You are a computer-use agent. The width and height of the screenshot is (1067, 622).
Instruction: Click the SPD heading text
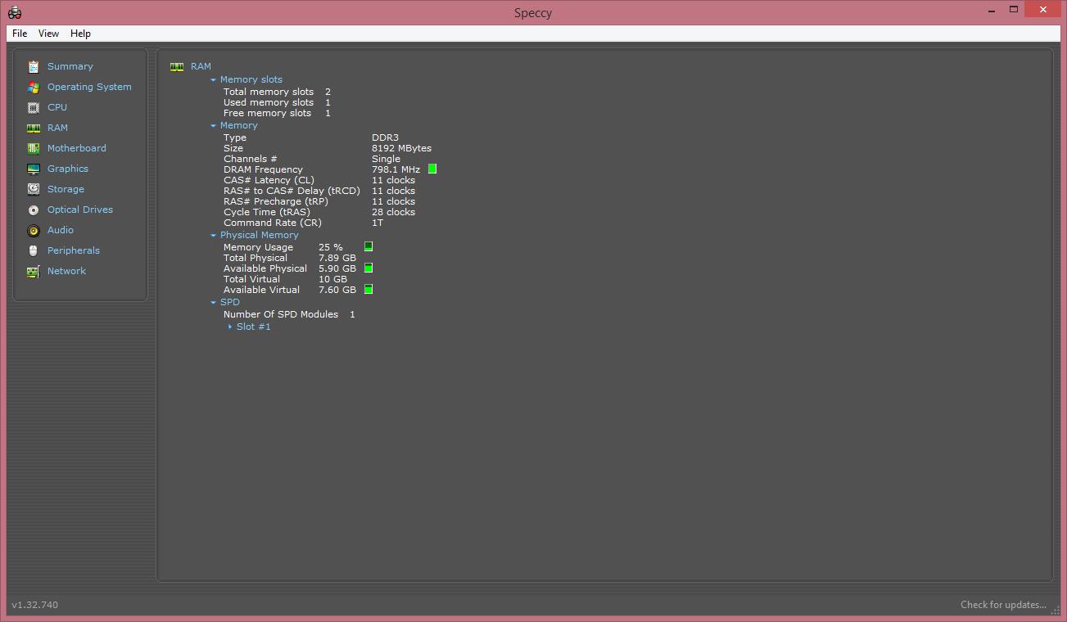coord(229,302)
